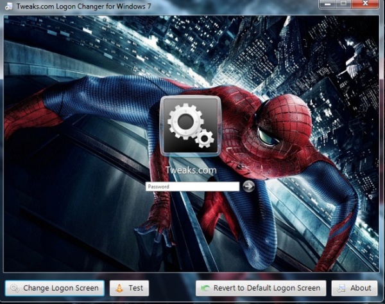Focus the Password input field in preview
385x304 pixels.
(193, 186)
